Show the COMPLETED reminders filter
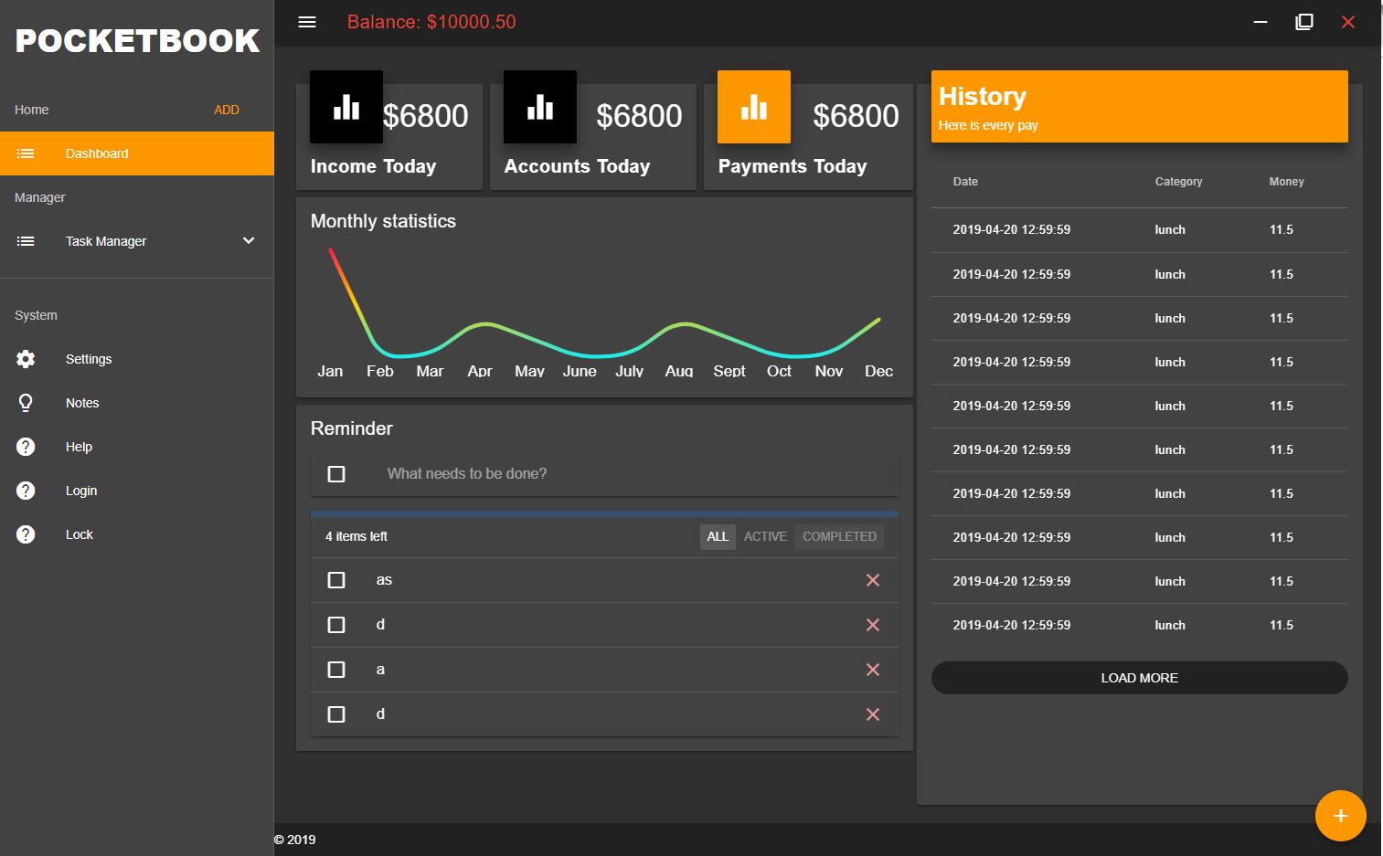This screenshot has height=856, width=1383. pyautogui.click(x=839, y=536)
